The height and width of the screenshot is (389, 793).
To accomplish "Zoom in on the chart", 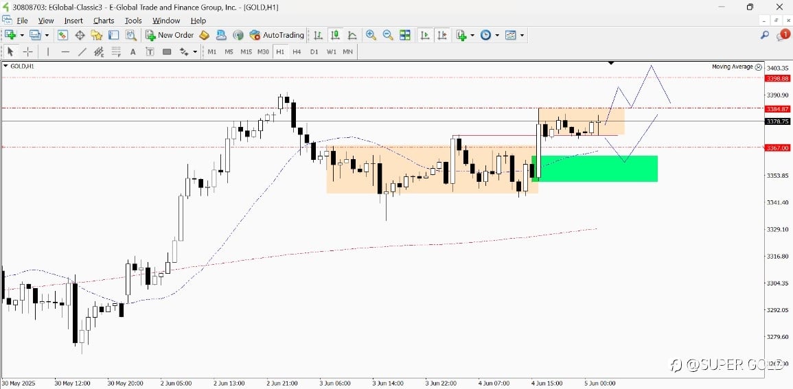I will 371,35.
